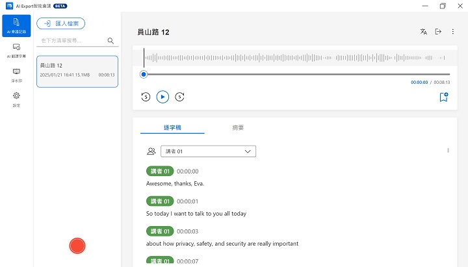Click the transcript scrollbar thumb
This screenshot has width=468, height=267.
coord(448,150)
